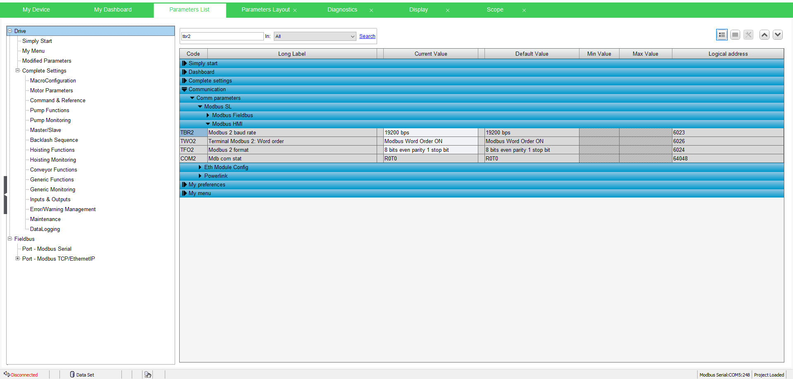Screen dimensions: 793x379
Task: Select Modified Parameters in tree
Action: tap(47, 61)
